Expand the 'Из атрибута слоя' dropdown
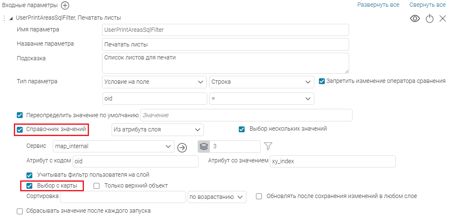This screenshot has width=449, height=216. [157, 130]
